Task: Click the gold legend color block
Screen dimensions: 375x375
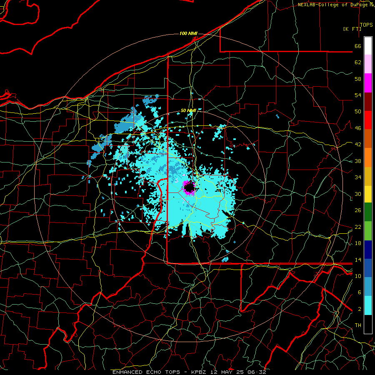Action: coord(368,176)
